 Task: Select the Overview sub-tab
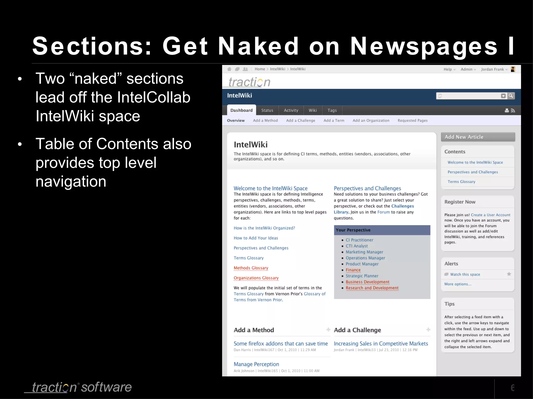tap(236, 121)
